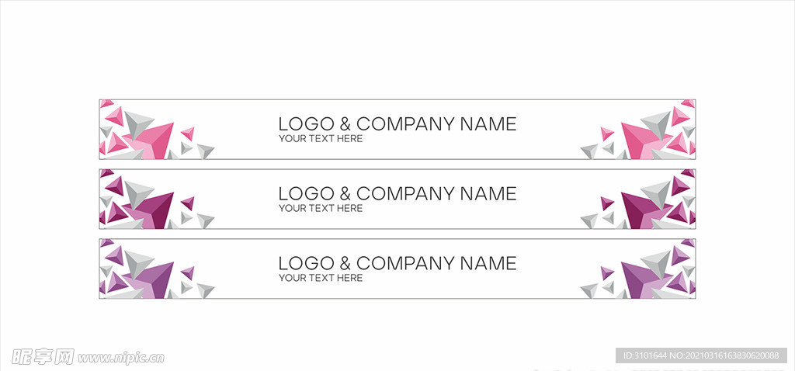Click the gray pyramid atop the pink banner's left cluster
The image size is (795, 371).
tap(137, 123)
